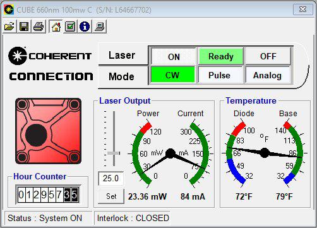
Task: Click the Power gauge label
Action: point(148,114)
